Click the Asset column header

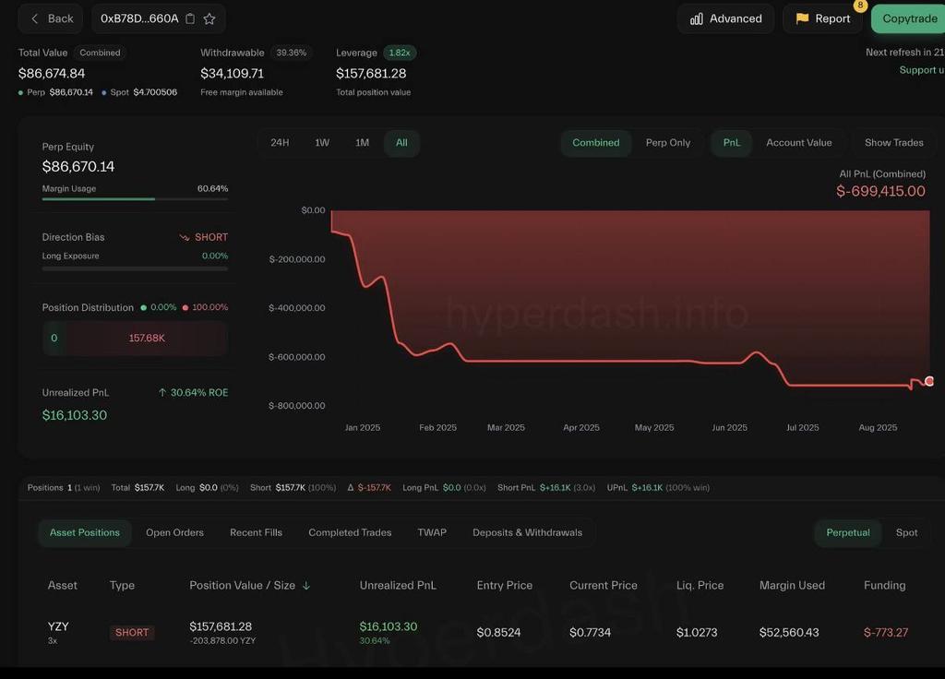[62, 585]
